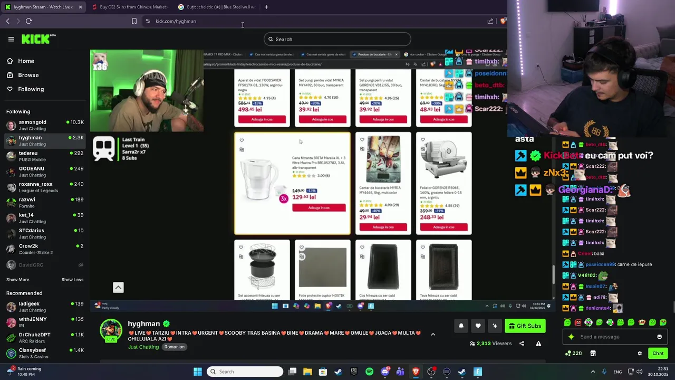
Task: Open the weather widget Rain coming
Action: tap(24, 372)
